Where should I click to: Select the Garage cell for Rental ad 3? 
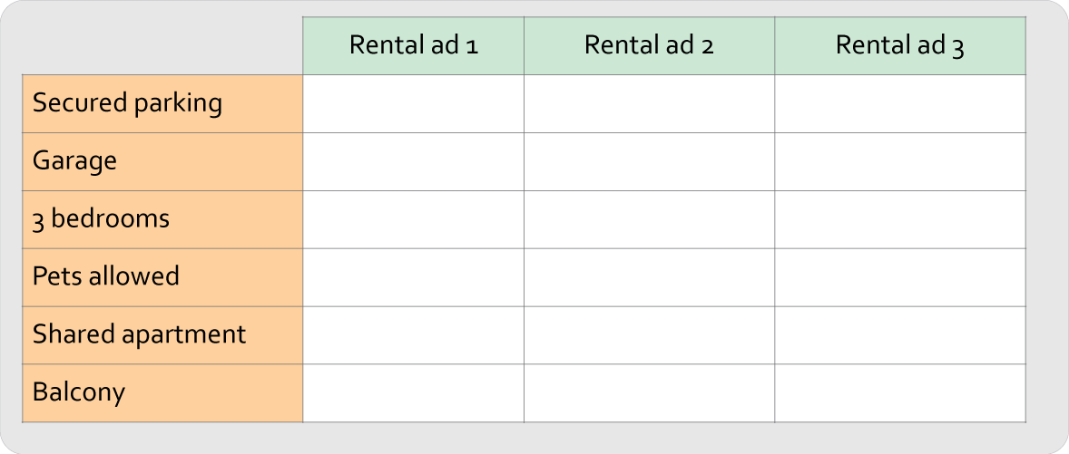pos(900,161)
